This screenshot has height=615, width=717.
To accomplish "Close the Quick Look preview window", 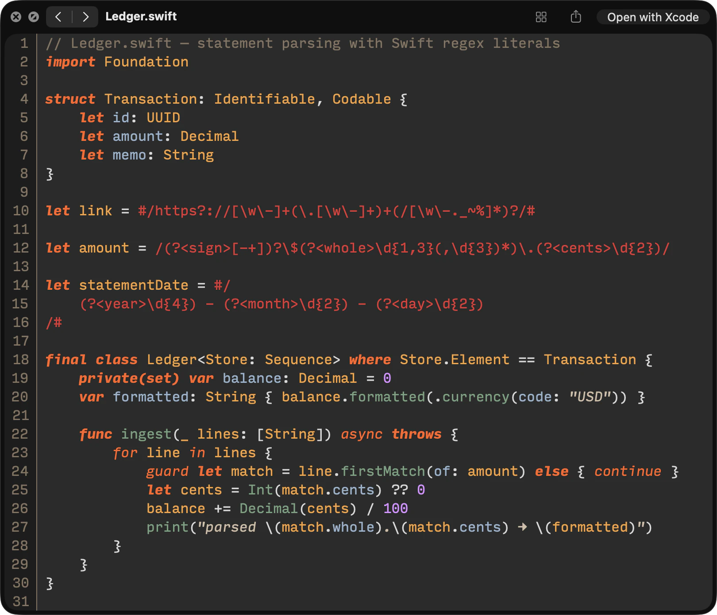I will click(16, 17).
